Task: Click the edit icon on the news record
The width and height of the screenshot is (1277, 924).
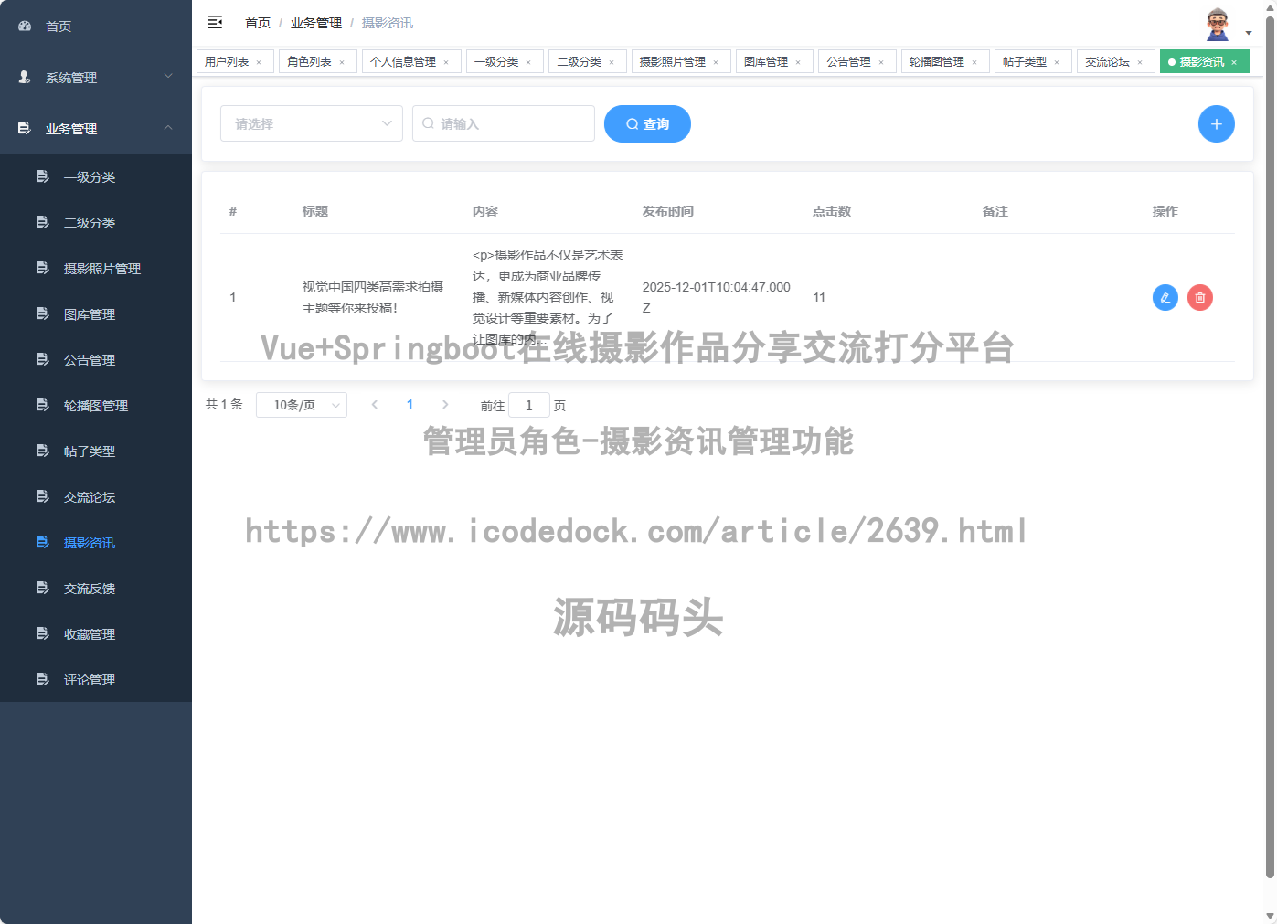Action: [1165, 297]
